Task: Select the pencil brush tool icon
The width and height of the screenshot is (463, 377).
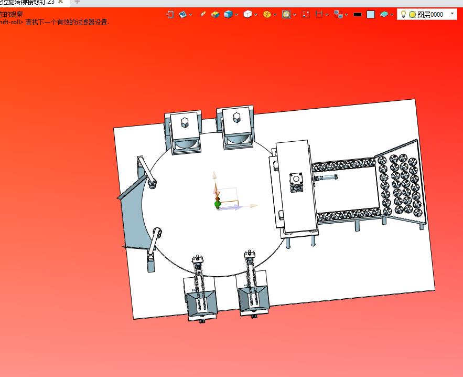Action: [202, 14]
